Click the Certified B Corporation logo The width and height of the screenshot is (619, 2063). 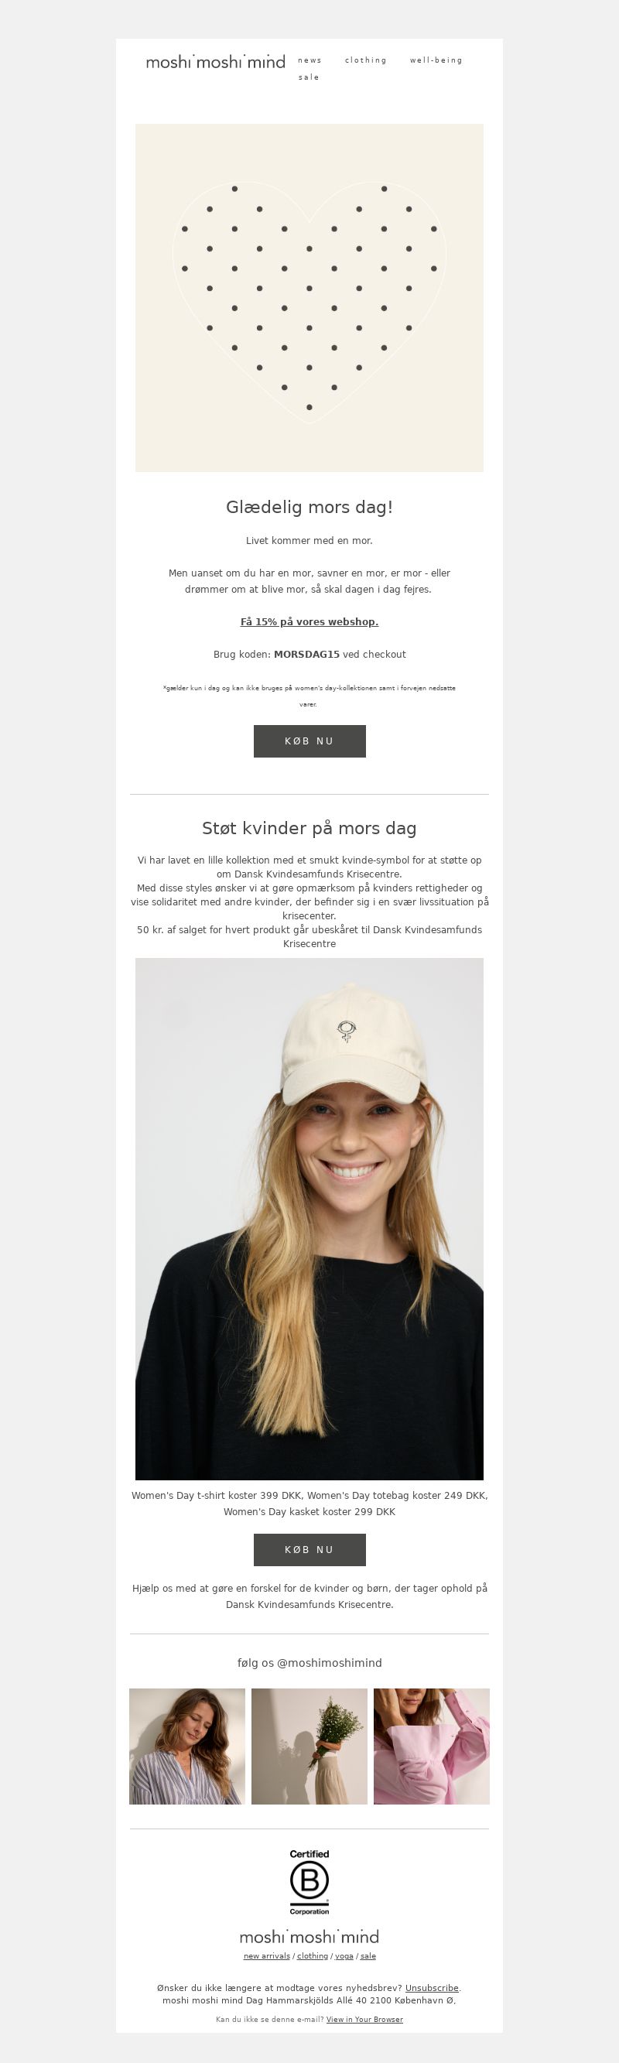(x=309, y=1881)
